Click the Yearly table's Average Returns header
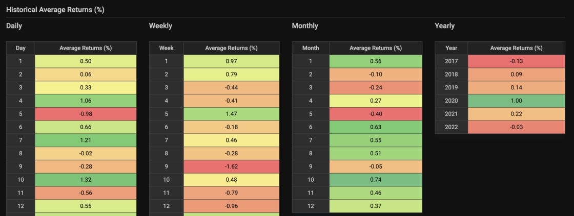Image resolution: width=574 pixels, height=216 pixels. (516, 48)
